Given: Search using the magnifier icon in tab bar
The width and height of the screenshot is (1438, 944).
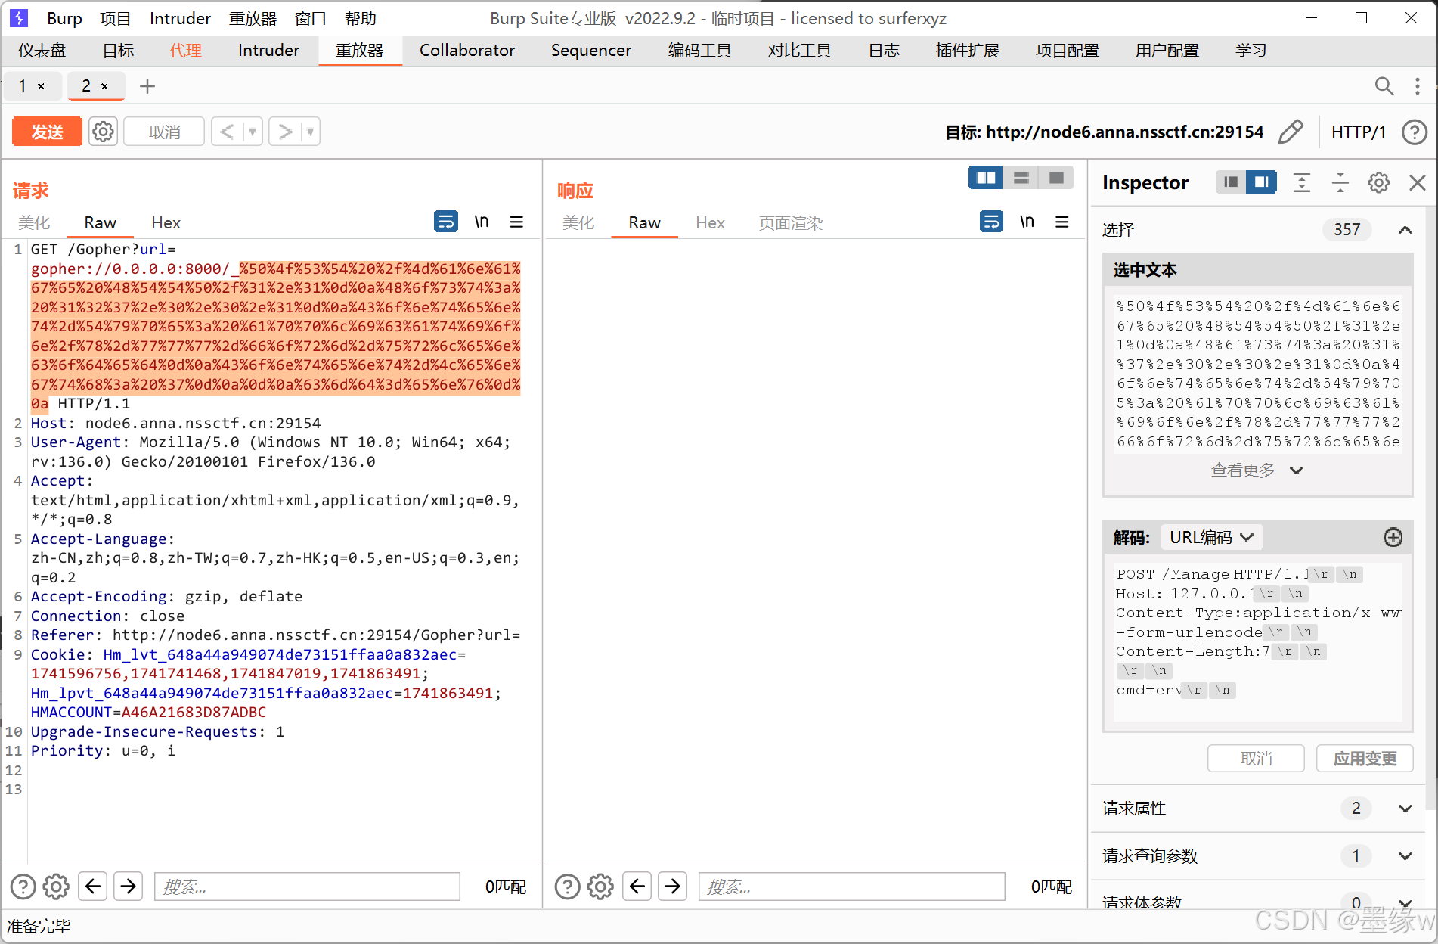Looking at the screenshot, I should click(x=1384, y=86).
